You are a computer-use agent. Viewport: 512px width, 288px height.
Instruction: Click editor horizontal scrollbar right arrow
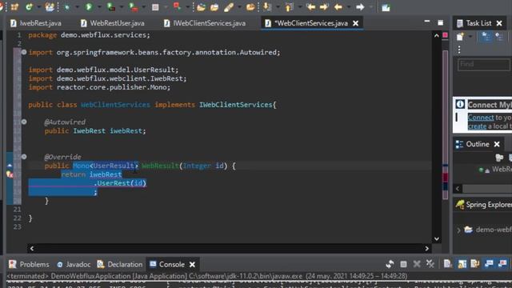(426, 249)
